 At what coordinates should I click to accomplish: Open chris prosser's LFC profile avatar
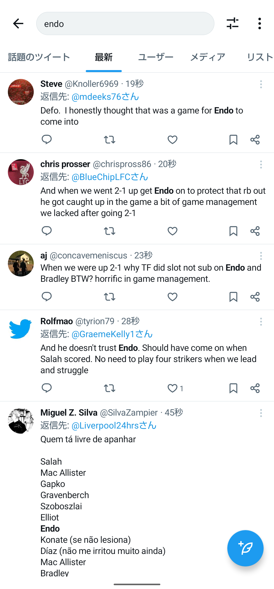tap(21, 172)
